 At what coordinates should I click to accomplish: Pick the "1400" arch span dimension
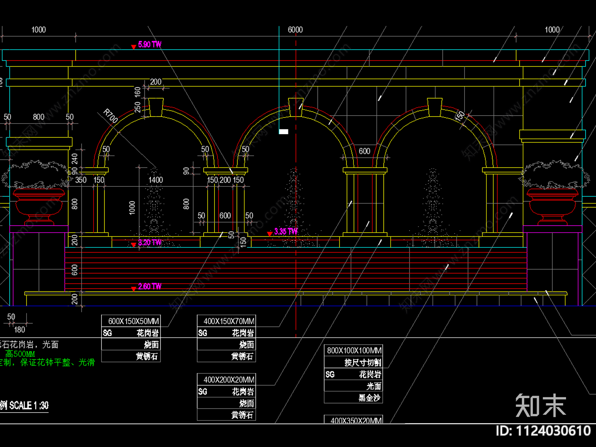coord(155,180)
